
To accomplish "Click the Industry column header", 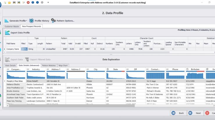I will pos(36,69).
